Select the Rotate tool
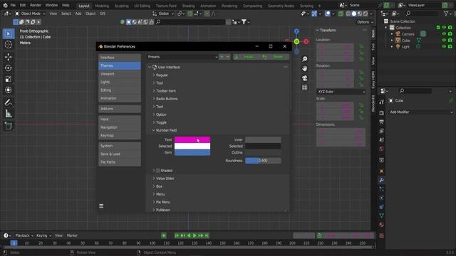 (8, 68)
